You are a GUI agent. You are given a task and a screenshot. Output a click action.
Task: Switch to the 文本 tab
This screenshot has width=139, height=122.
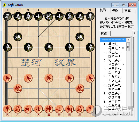tap(129, 11)
